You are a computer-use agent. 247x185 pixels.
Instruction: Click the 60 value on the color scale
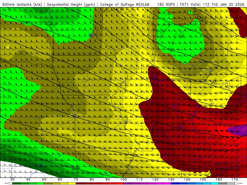tap(60, 179)
